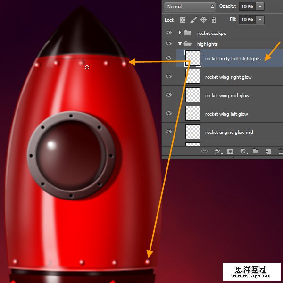Open the fx layer style menu

click(218, 151)
